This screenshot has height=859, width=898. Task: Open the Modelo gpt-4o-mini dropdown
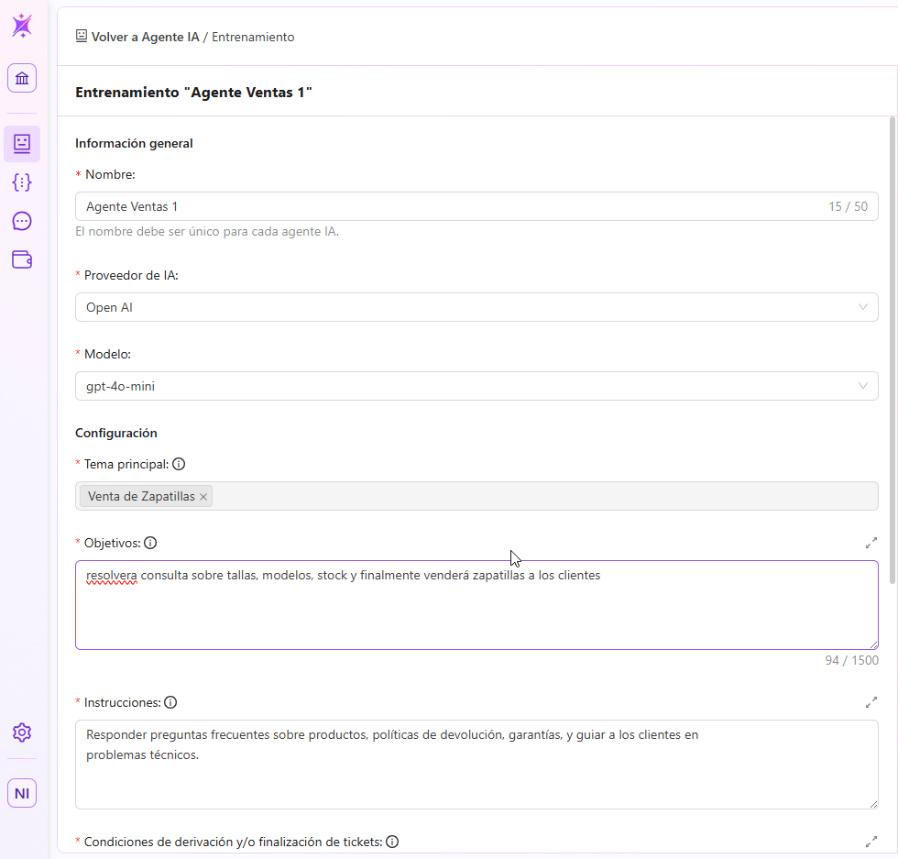click(x=476, y=386)
